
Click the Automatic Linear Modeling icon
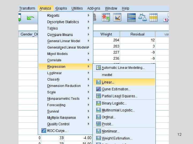(x=98, y=67)
